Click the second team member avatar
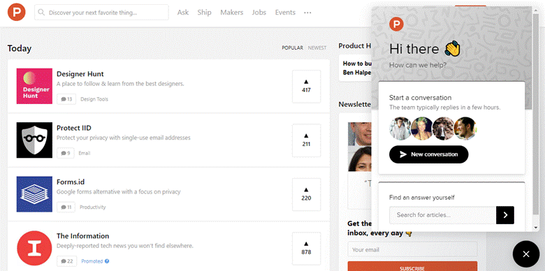Screen dimensions: 545x271 click(x=422, y=129)
